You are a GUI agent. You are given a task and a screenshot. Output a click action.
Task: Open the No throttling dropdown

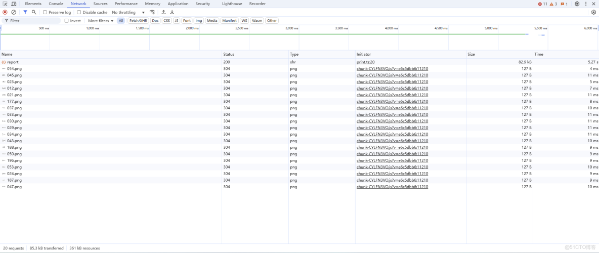pyautogui.click(x=128, y=12)
